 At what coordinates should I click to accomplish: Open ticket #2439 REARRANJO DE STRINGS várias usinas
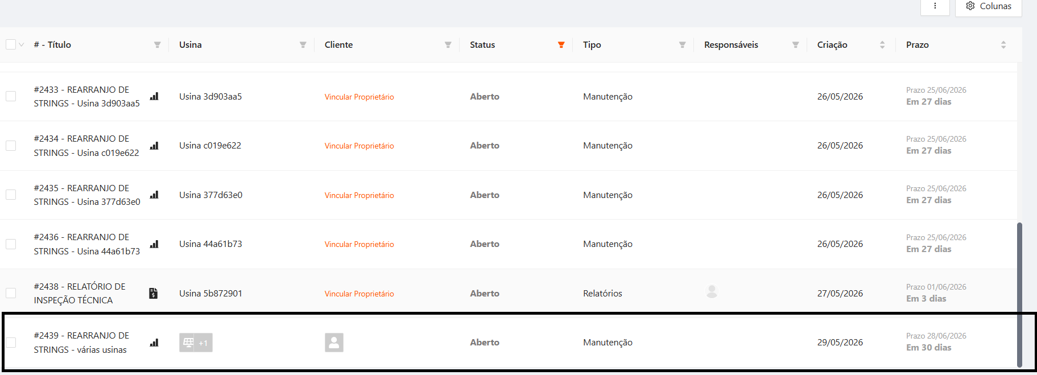(81, 343)
